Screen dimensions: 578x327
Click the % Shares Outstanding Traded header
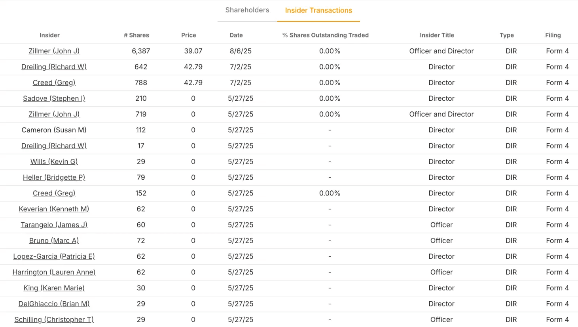pos(326,35)
